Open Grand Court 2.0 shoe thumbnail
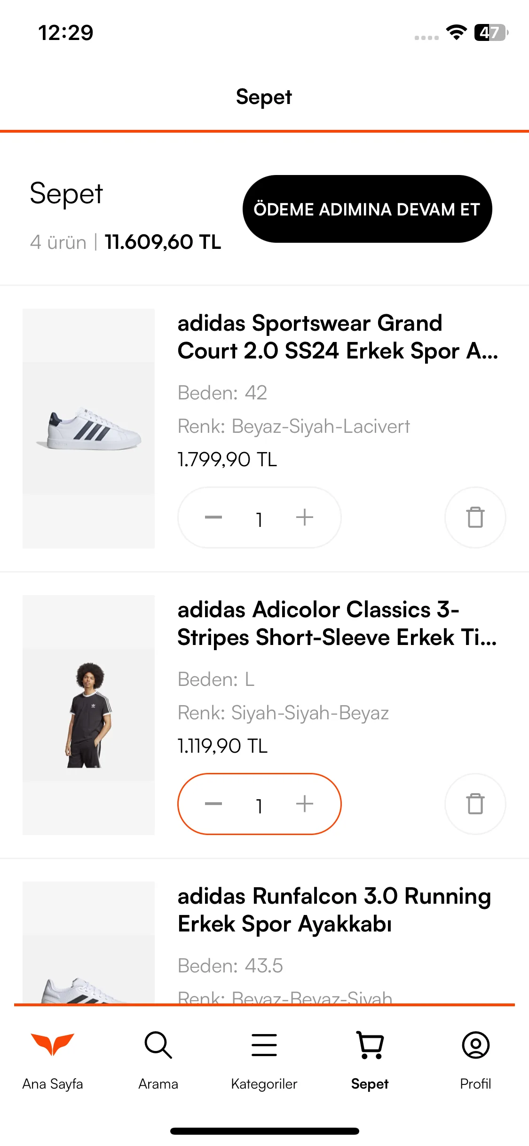This screenshot has height=1146, width=529. click(88, 428)
